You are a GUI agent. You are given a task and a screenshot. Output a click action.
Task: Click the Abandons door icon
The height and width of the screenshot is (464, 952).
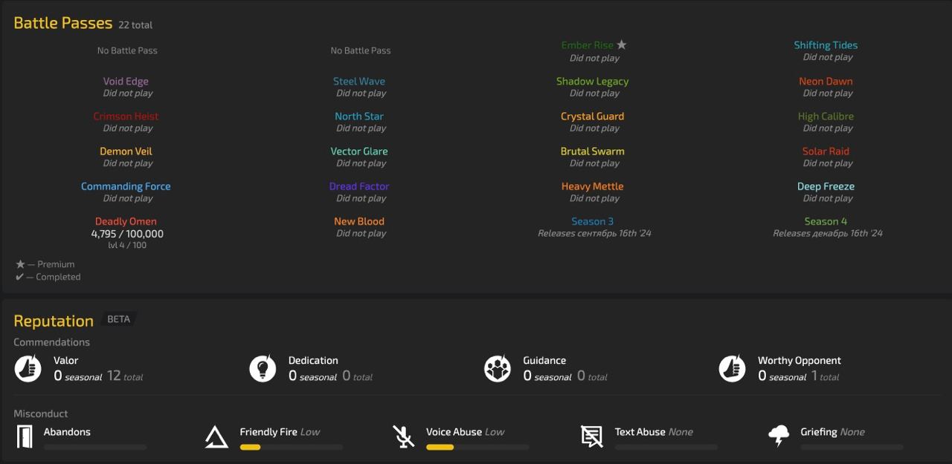coord(25,437)
